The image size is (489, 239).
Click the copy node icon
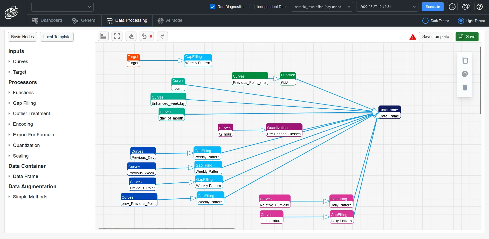pyautogui.click(x=465, y=60)
